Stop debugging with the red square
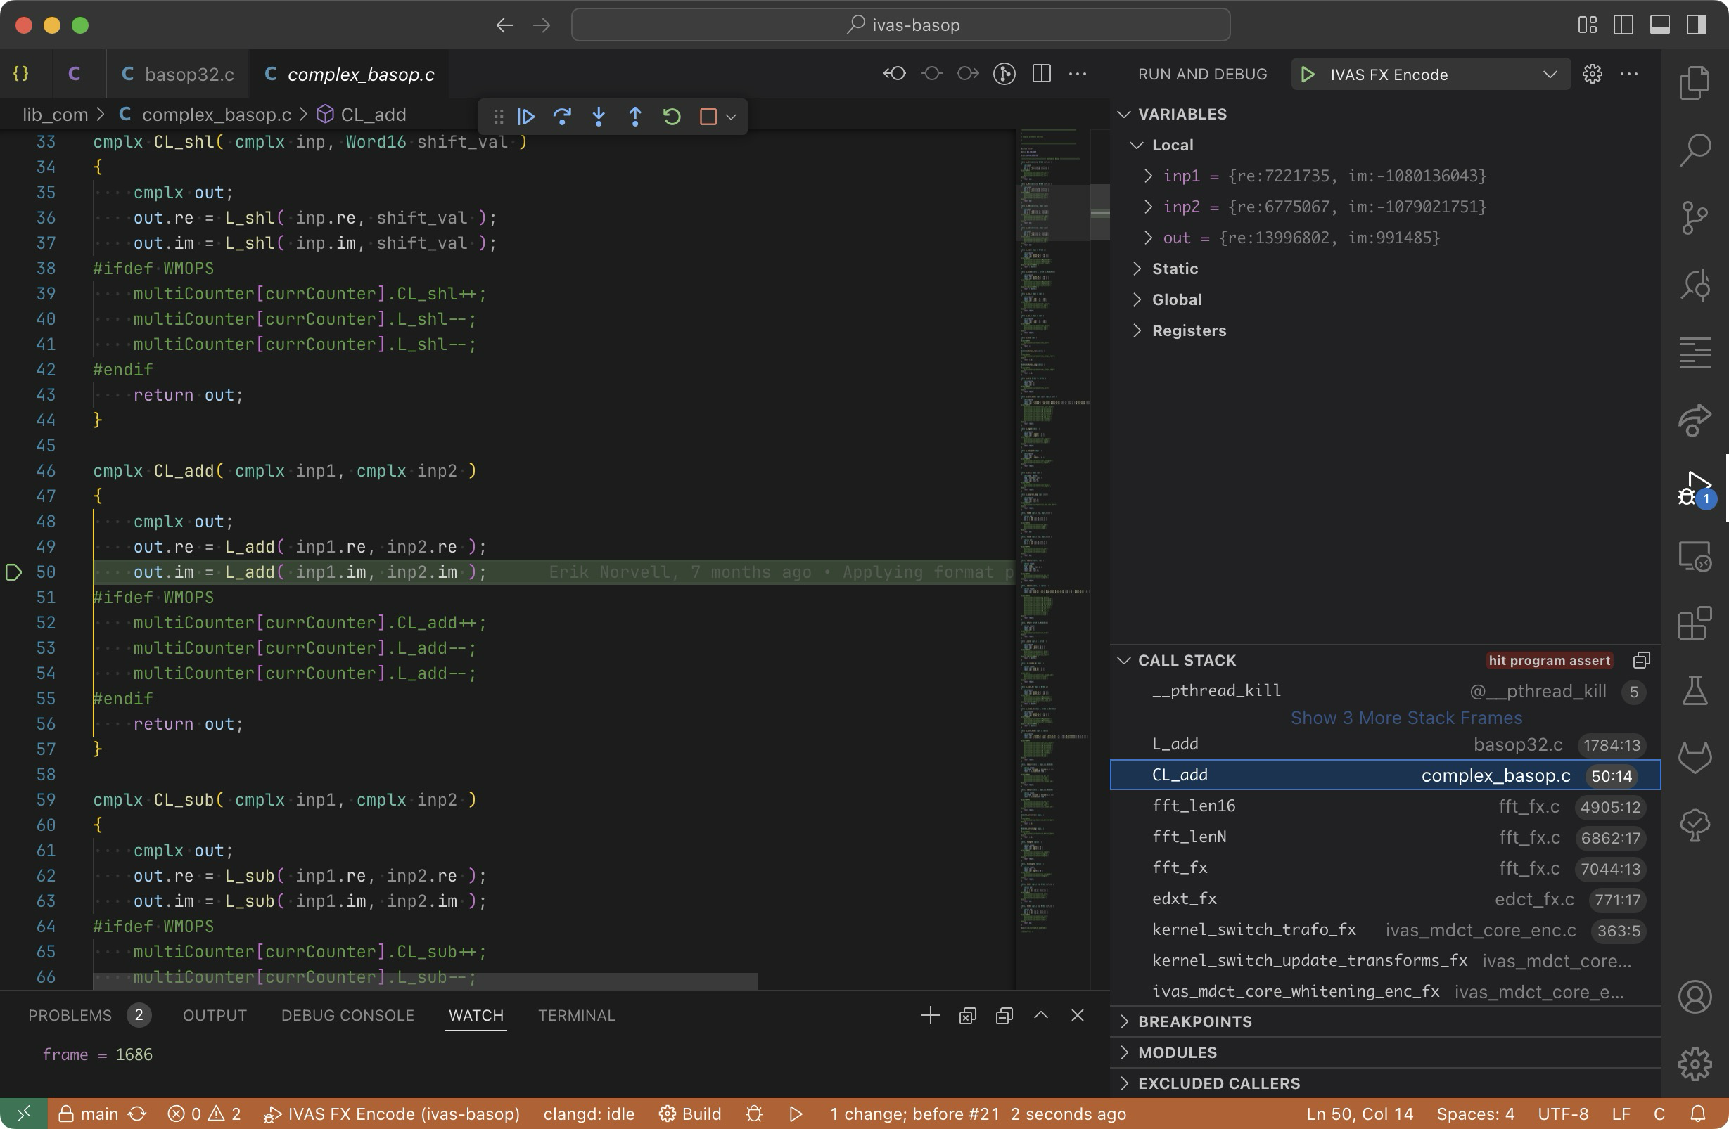 tap(708, 116)
